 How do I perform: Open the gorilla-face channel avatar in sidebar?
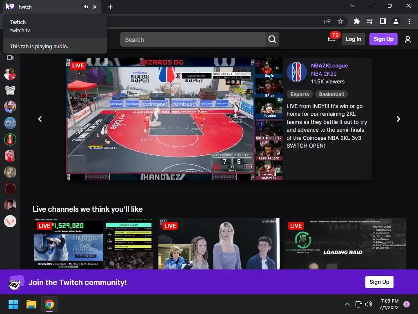(10, 90)
